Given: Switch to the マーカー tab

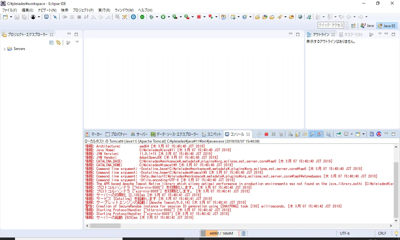Looking at the screenshot, I should coord(93,134).
